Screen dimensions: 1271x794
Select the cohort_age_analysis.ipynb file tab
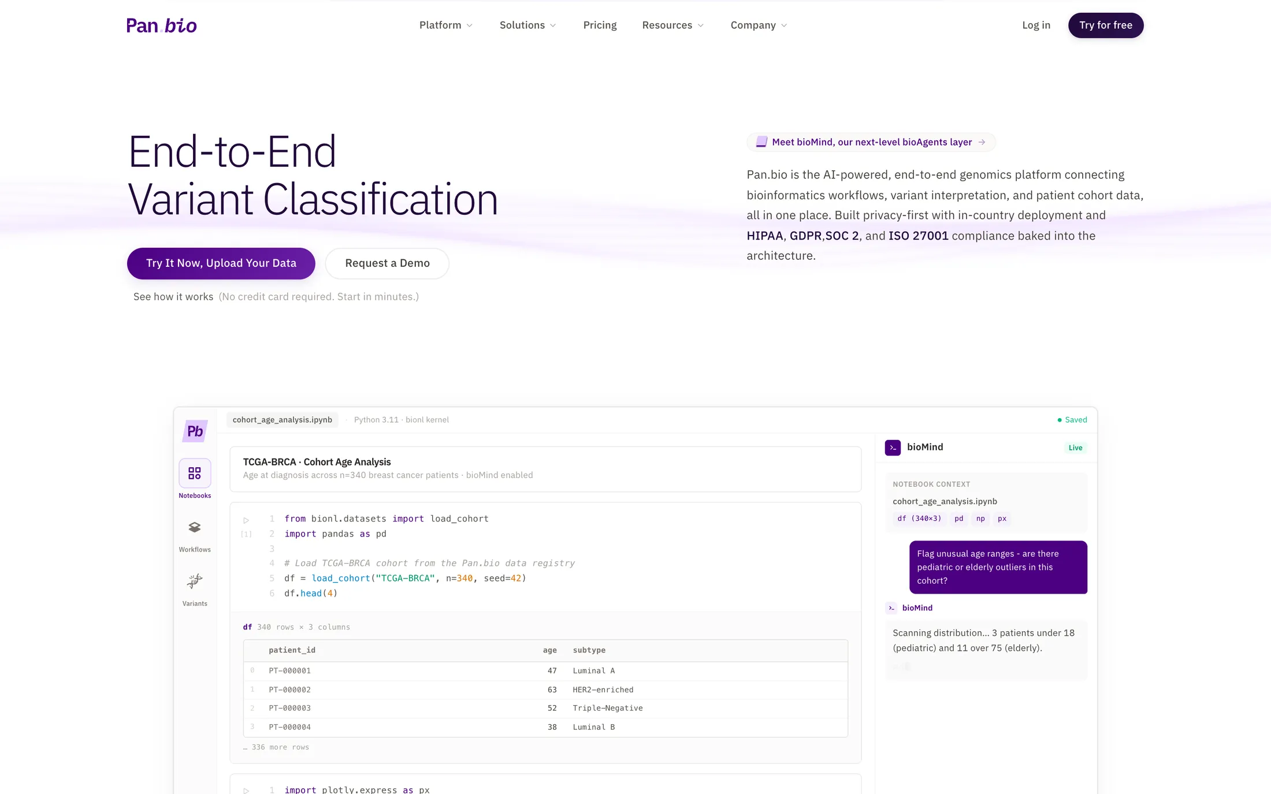coord(283,420)
